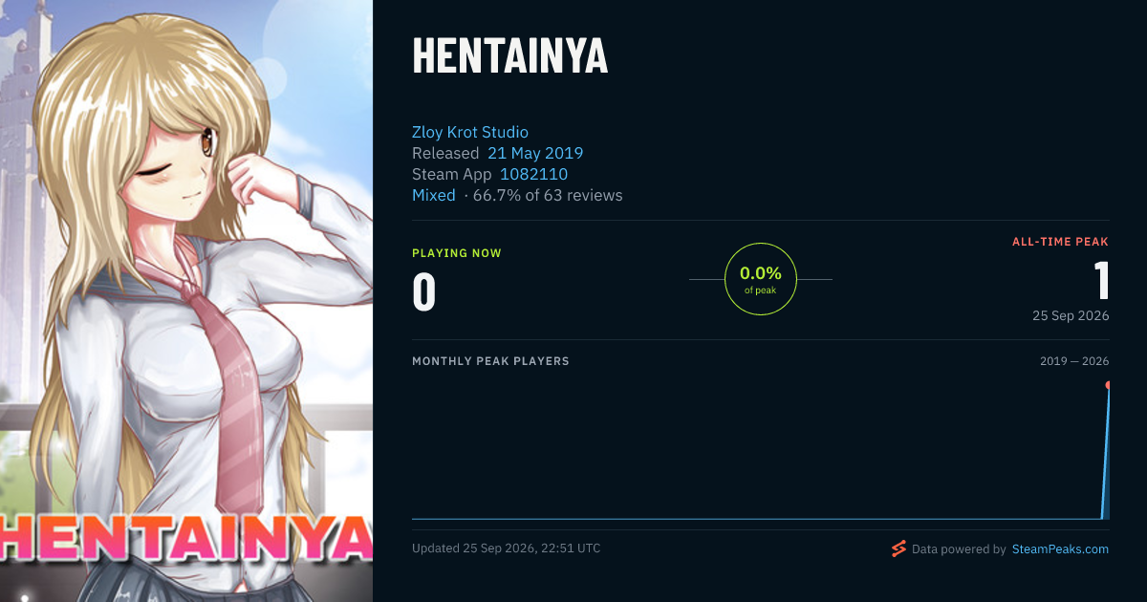Screen dimensions: 1147x602
Task: Click the All-Time Peak label
Action: pyautogui.click(x=1060, y=242)
